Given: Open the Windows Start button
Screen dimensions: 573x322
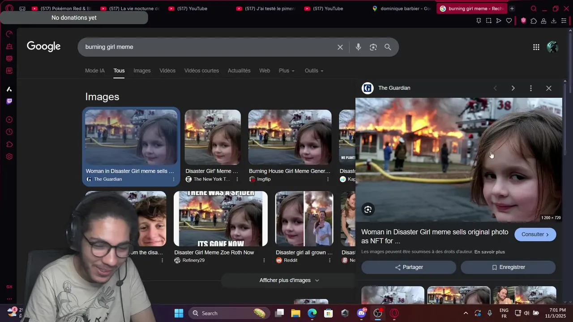Looking at the screenshot, I should coord(179,313).
